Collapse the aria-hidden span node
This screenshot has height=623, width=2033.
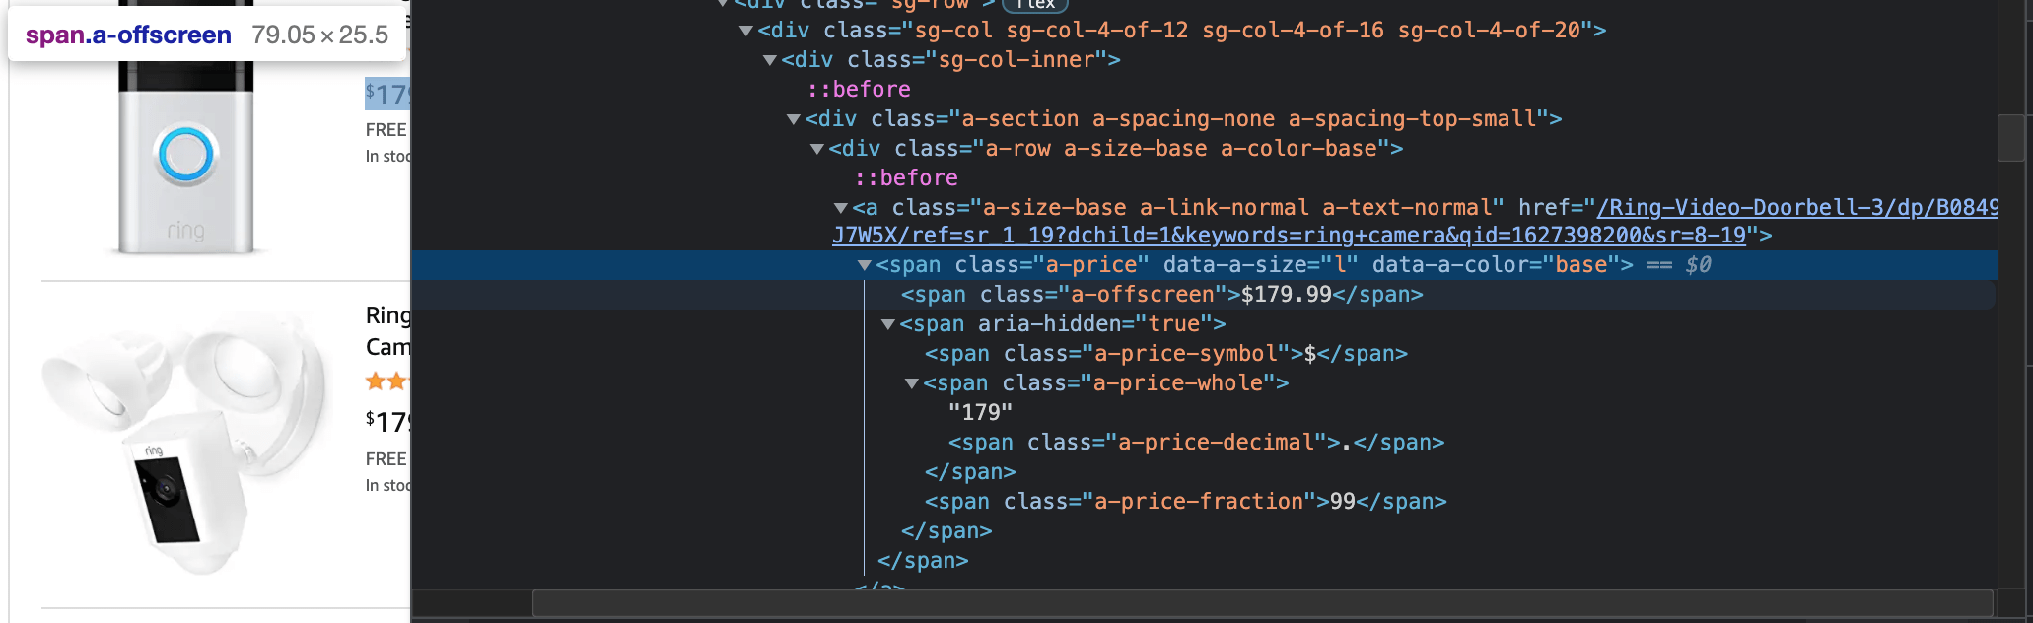click(x=888, y=324)
